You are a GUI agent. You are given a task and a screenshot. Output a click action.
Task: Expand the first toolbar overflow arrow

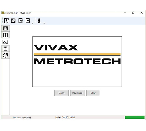click(x=32, y=23)
